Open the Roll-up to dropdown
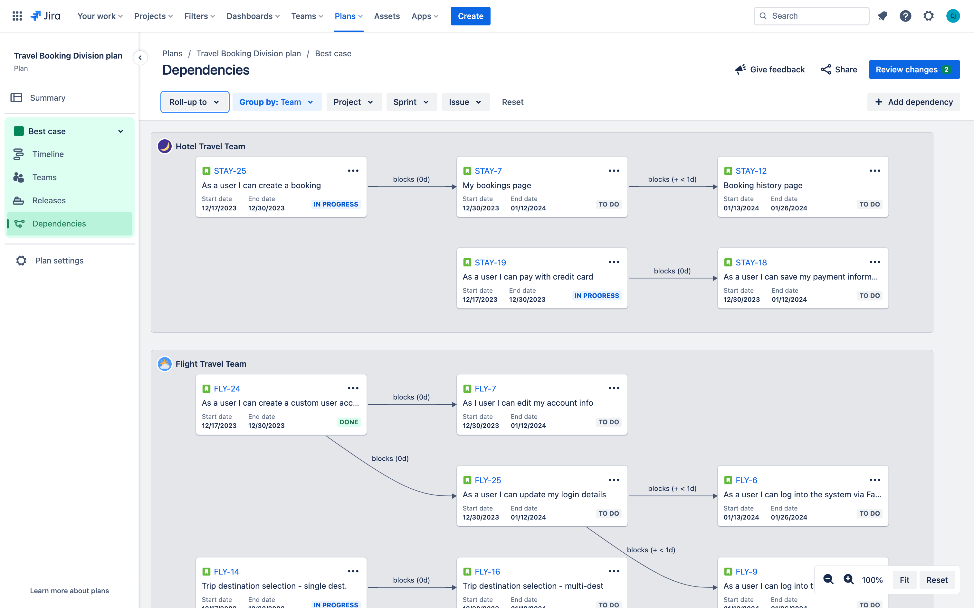This screenshot has height=608, width=974. (x=194, y=102)
